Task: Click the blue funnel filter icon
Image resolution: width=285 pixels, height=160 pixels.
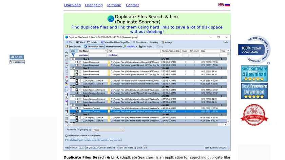Action: click(x=73, y=55)
